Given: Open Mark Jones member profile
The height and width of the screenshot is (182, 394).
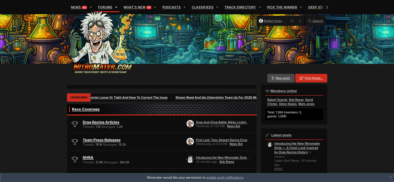Looking at the screenshot, I should point(306,104).
